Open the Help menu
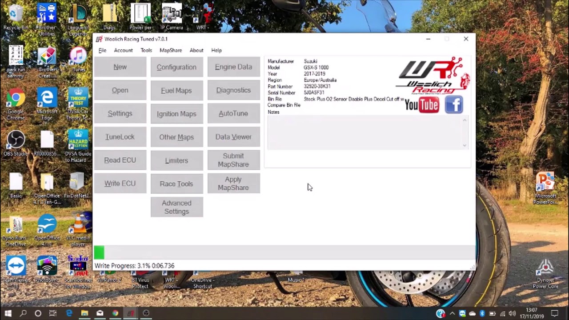The height and width of the screenshot is (320, 569). (x=216, y=50)
